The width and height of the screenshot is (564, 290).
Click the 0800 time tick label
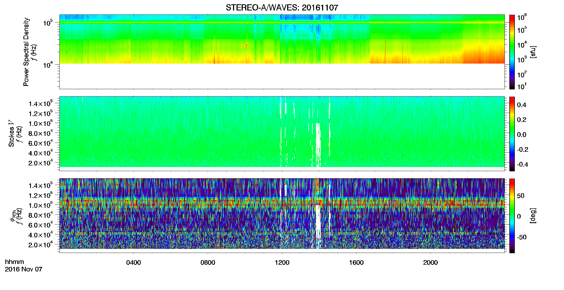(x=208, y=263)
